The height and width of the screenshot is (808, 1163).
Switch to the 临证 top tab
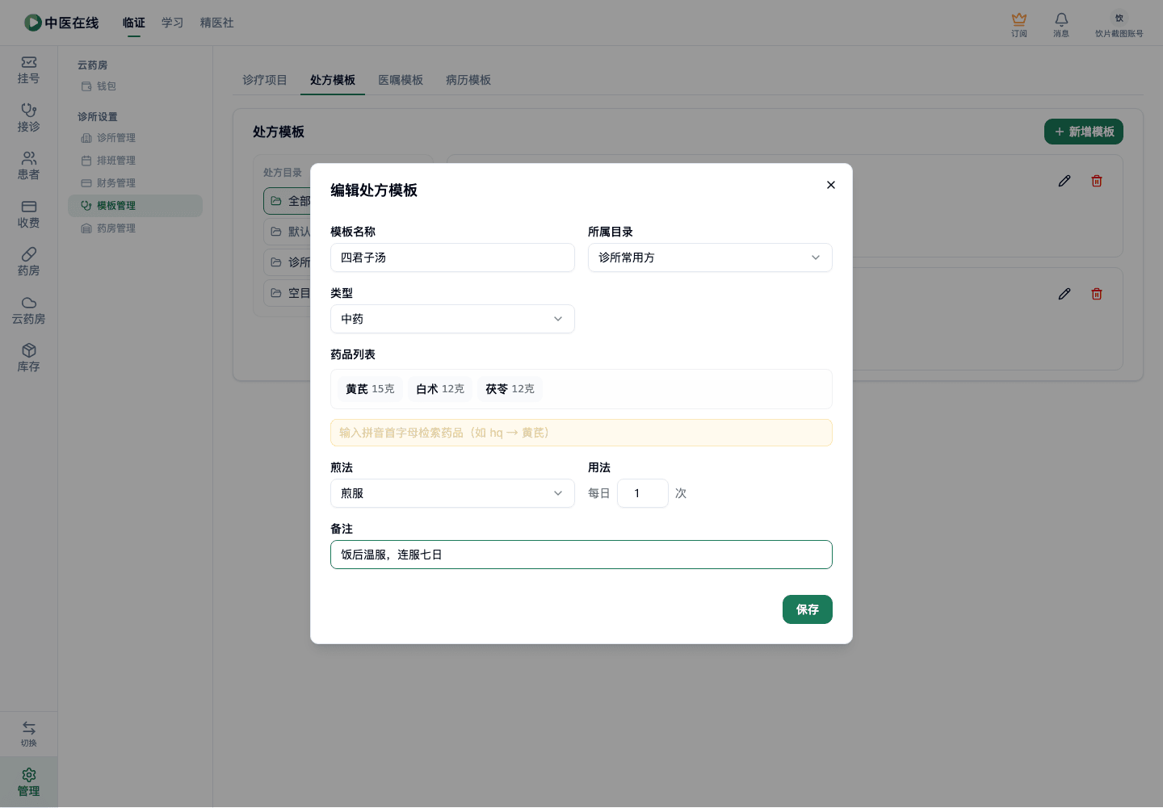point(134,23)
